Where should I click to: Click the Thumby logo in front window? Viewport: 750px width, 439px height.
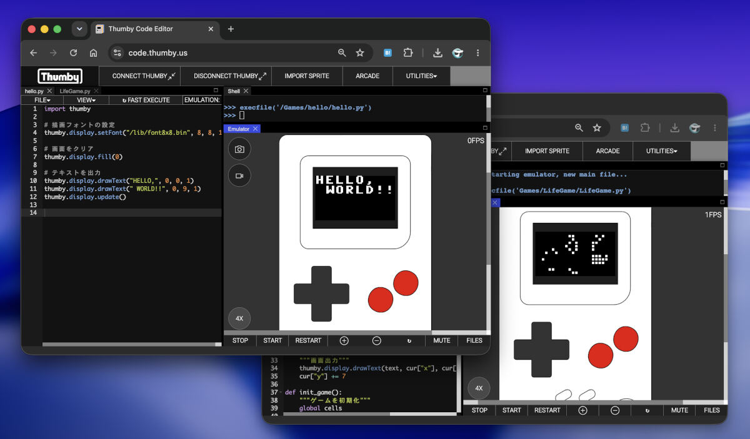tap(60, 76)
